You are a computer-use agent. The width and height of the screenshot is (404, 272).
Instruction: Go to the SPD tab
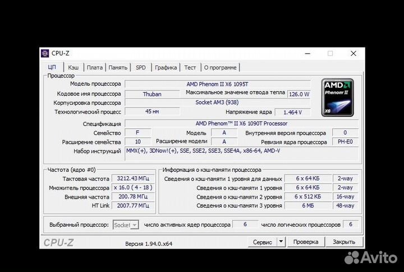pos(141,68)
